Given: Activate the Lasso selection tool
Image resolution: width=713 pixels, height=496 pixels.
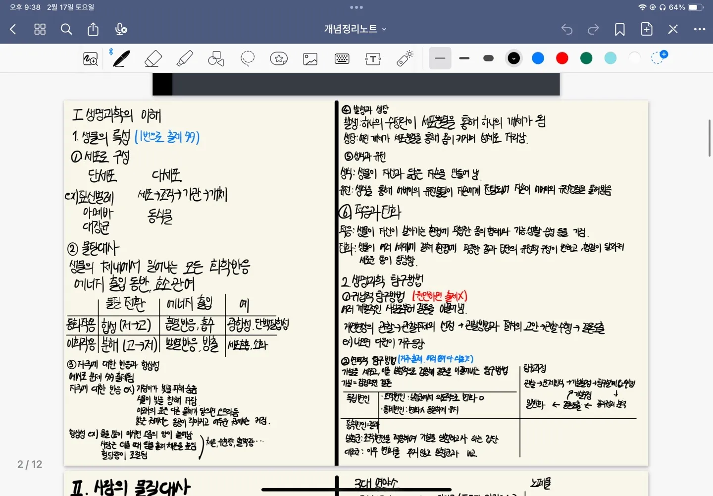Looking at the screenshot, I should (248, 58).
